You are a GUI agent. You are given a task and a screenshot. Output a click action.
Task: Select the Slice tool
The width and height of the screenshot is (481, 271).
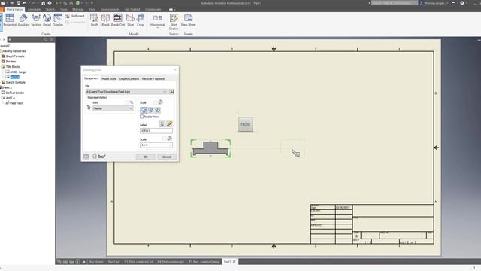point(130,20)
